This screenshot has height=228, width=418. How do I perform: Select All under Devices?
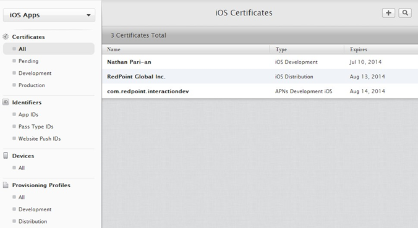point(21,168)
